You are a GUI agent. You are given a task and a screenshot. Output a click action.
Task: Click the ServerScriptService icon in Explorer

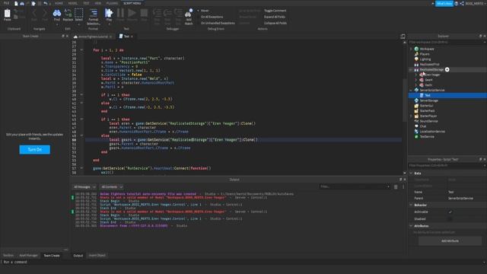point(416,90)
